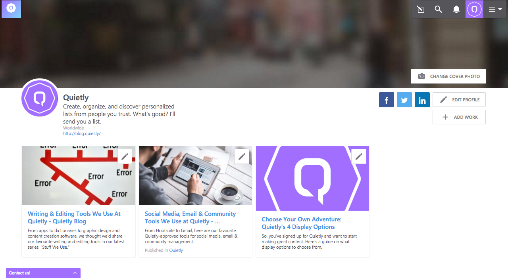Open the blog.quiet.ly link

pyautogui.click(x=82, y=134)
